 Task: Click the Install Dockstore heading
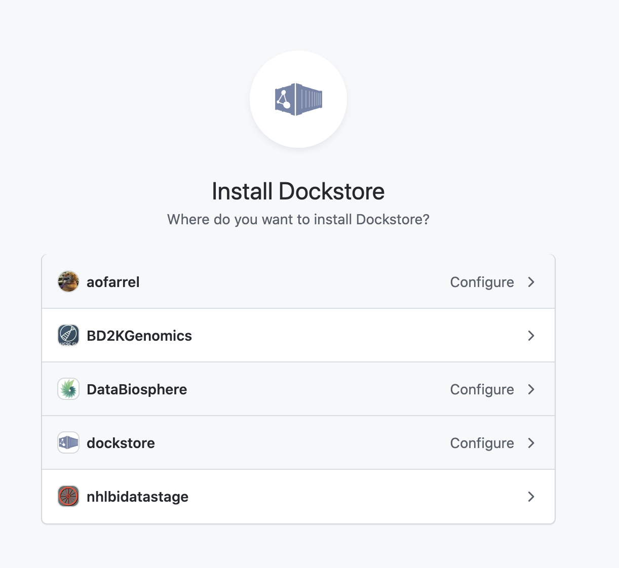click(298, 191)
